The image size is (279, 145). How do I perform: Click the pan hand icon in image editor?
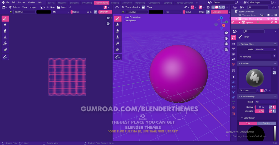tap(108, 24)
